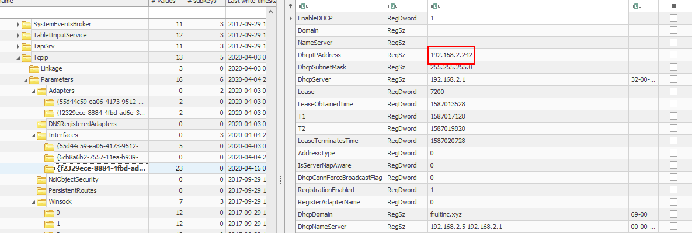692x233 pixels.
Task: Click the pin icon in values grid header
Action: [290, 6]
